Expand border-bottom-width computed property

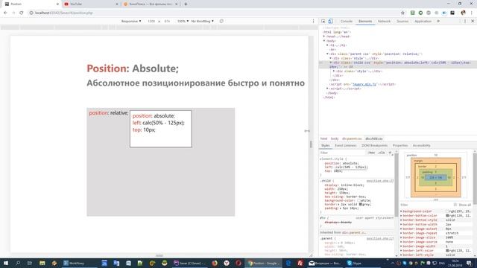(x=401, y=224)
